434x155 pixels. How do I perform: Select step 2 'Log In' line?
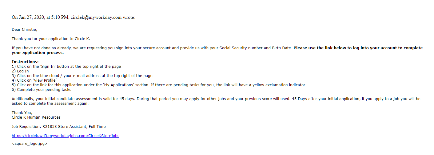click(x=20, y=71)
